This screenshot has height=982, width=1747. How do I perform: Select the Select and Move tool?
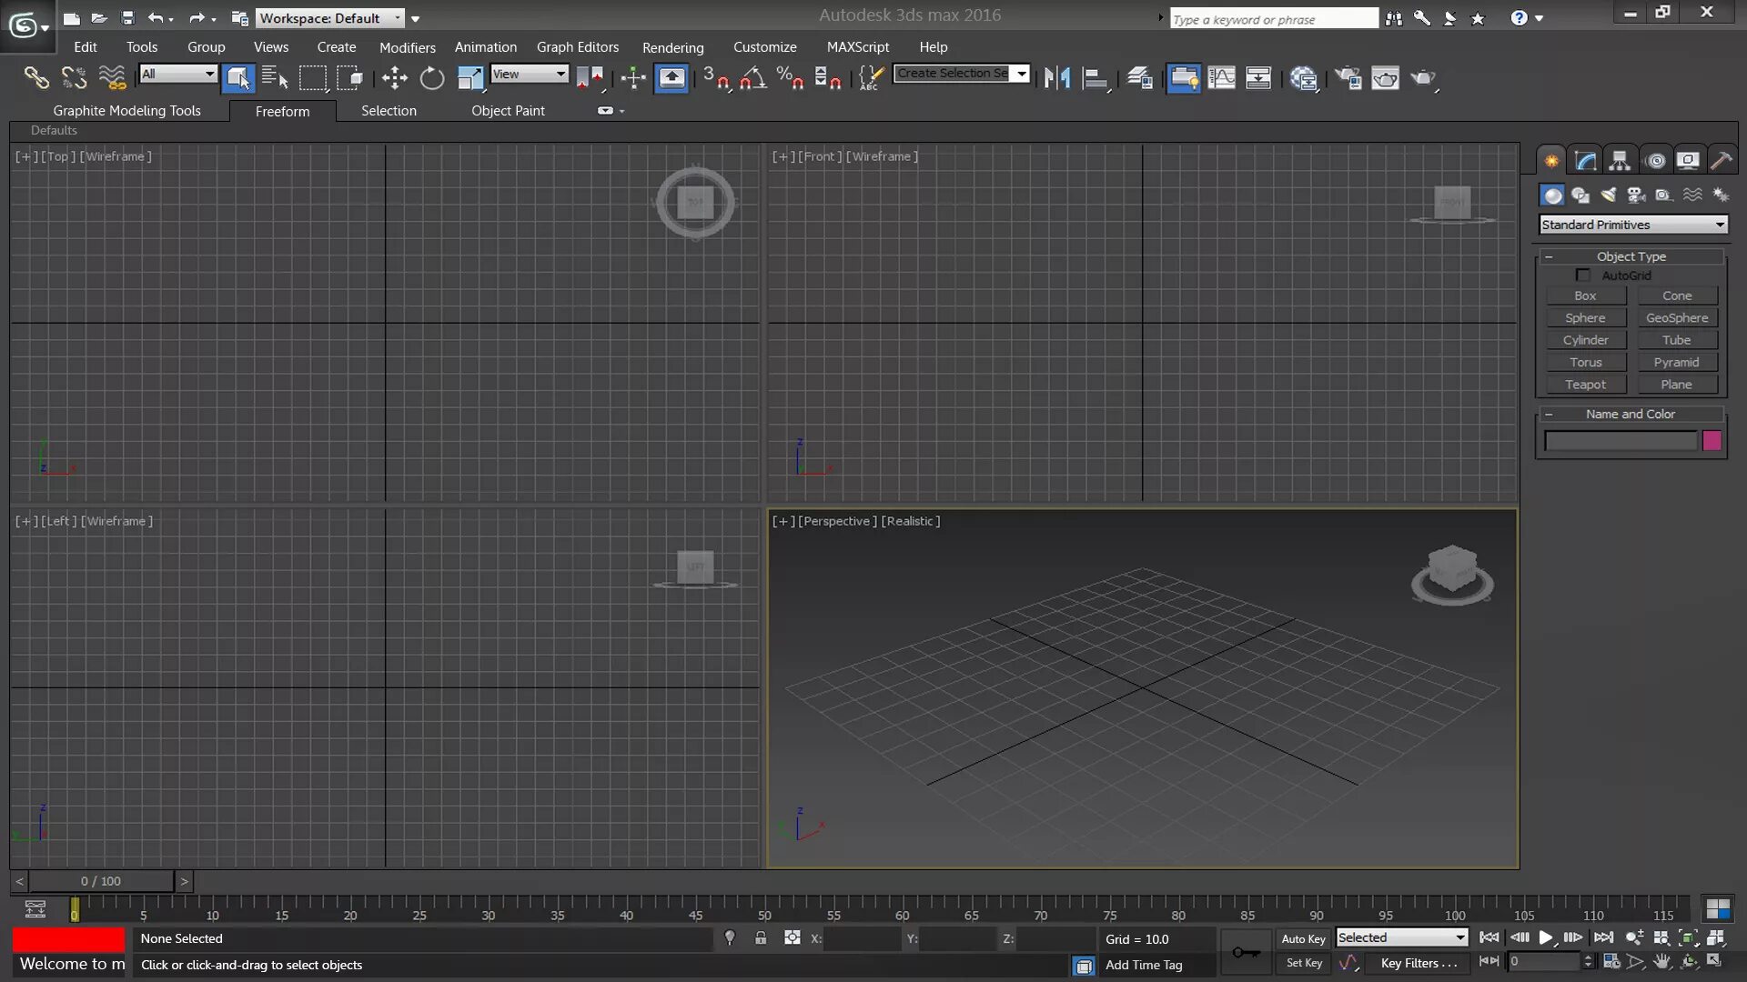(x=394, y=78)
